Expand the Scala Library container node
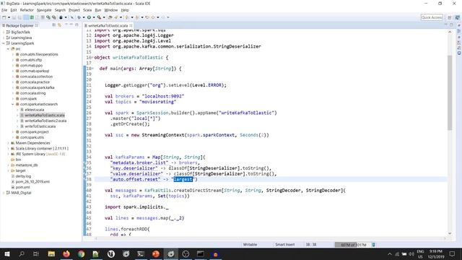The image size is (462, 260). 8,149
